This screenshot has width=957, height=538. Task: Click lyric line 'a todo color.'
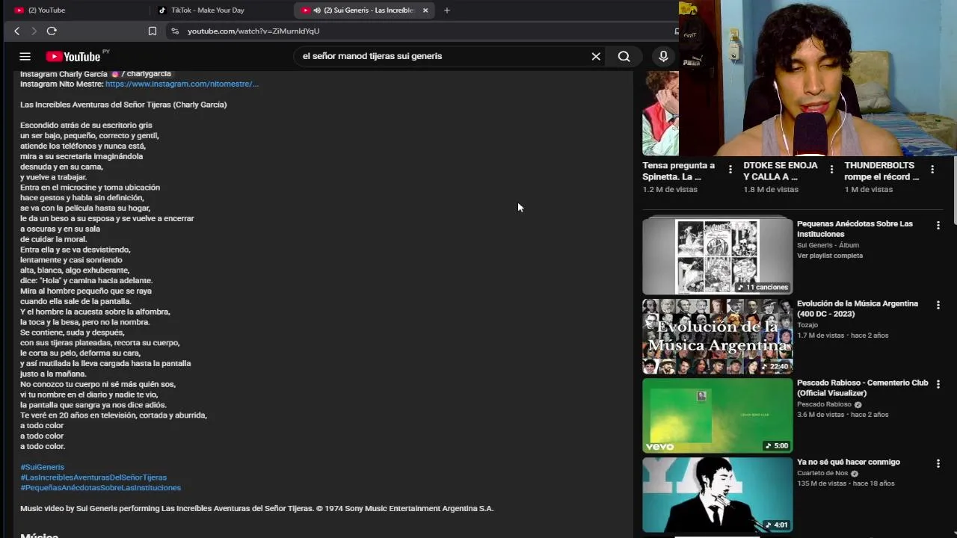coord(43,446)
